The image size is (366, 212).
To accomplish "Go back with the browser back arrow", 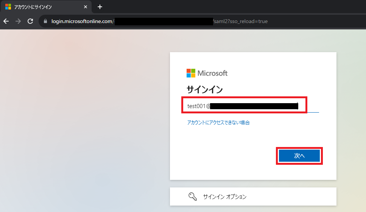I will (x=6, y=21).
